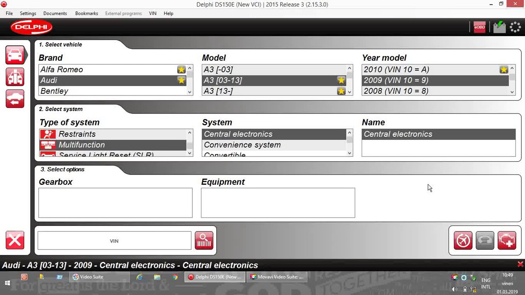Select Restraints system type
The image size is (525, 295).
[x=113, y=134]
